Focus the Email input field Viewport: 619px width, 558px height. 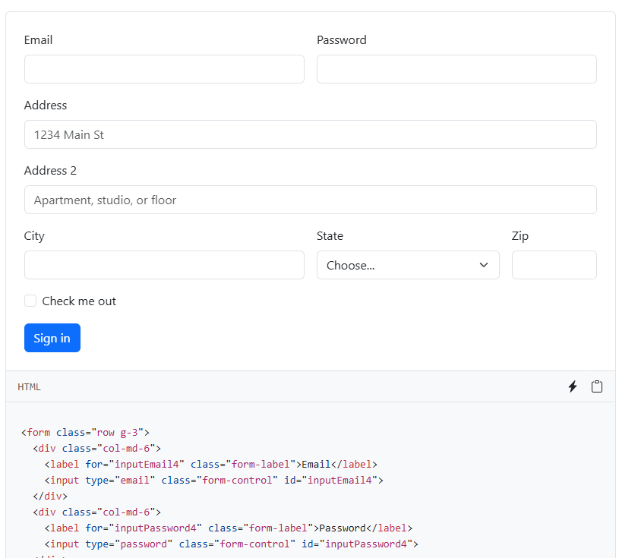point(164,69)
